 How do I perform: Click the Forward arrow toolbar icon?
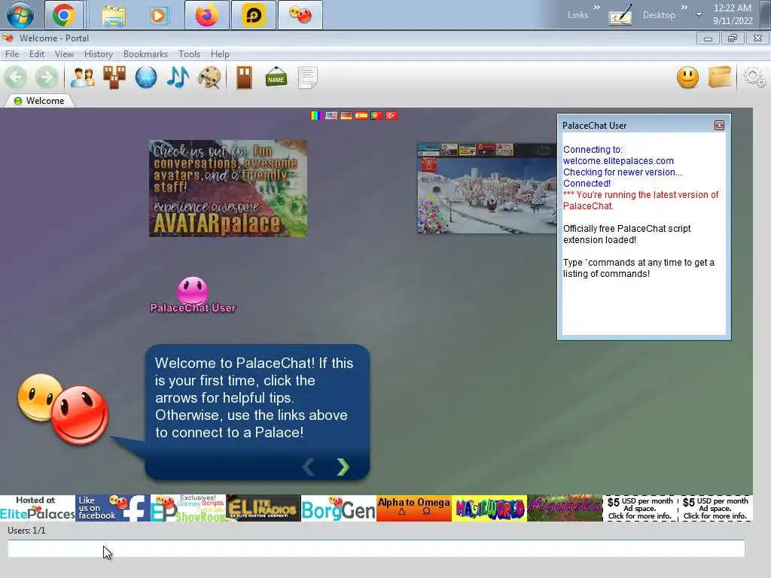pyautogui.click(x=47, y=78)
